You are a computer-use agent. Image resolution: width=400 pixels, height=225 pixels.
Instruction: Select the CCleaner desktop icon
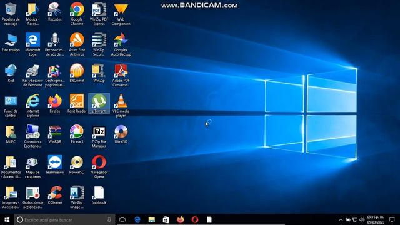(x=54, y=196)
